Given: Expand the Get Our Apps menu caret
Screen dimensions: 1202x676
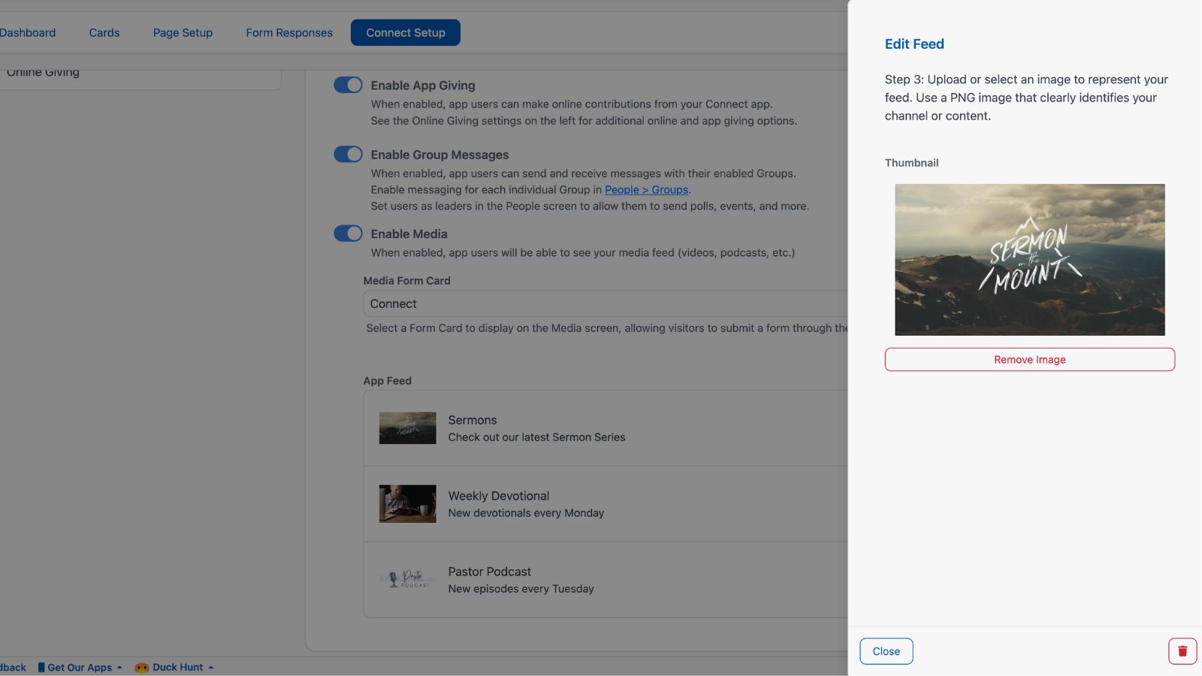Looking at the screenshot, I should click(119, 667).
